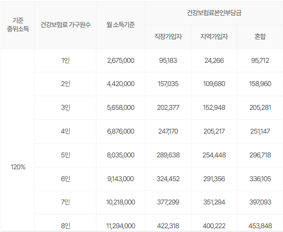The width and height of the screenshot is (283, 232).
Task: Click the 지역가입자 sub-header
Action: click(x=214, y=37)
